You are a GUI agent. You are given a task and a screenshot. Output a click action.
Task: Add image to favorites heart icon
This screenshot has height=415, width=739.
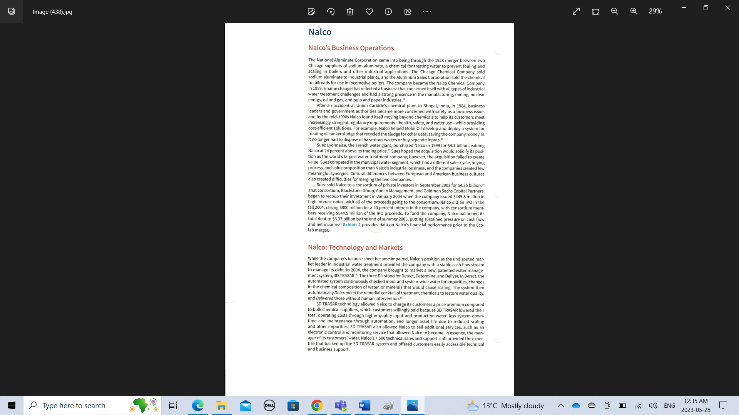pos(369,12)
